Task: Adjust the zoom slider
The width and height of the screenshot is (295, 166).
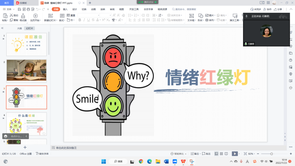Action: (272, 153)
